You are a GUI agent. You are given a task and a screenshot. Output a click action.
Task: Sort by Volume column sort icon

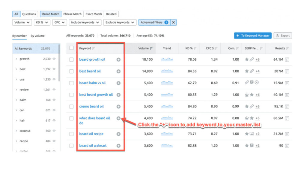151,48
